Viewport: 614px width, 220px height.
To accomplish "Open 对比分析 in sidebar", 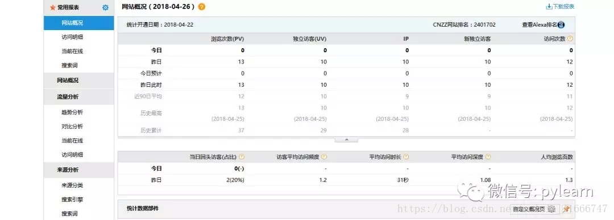I will 72,126.
